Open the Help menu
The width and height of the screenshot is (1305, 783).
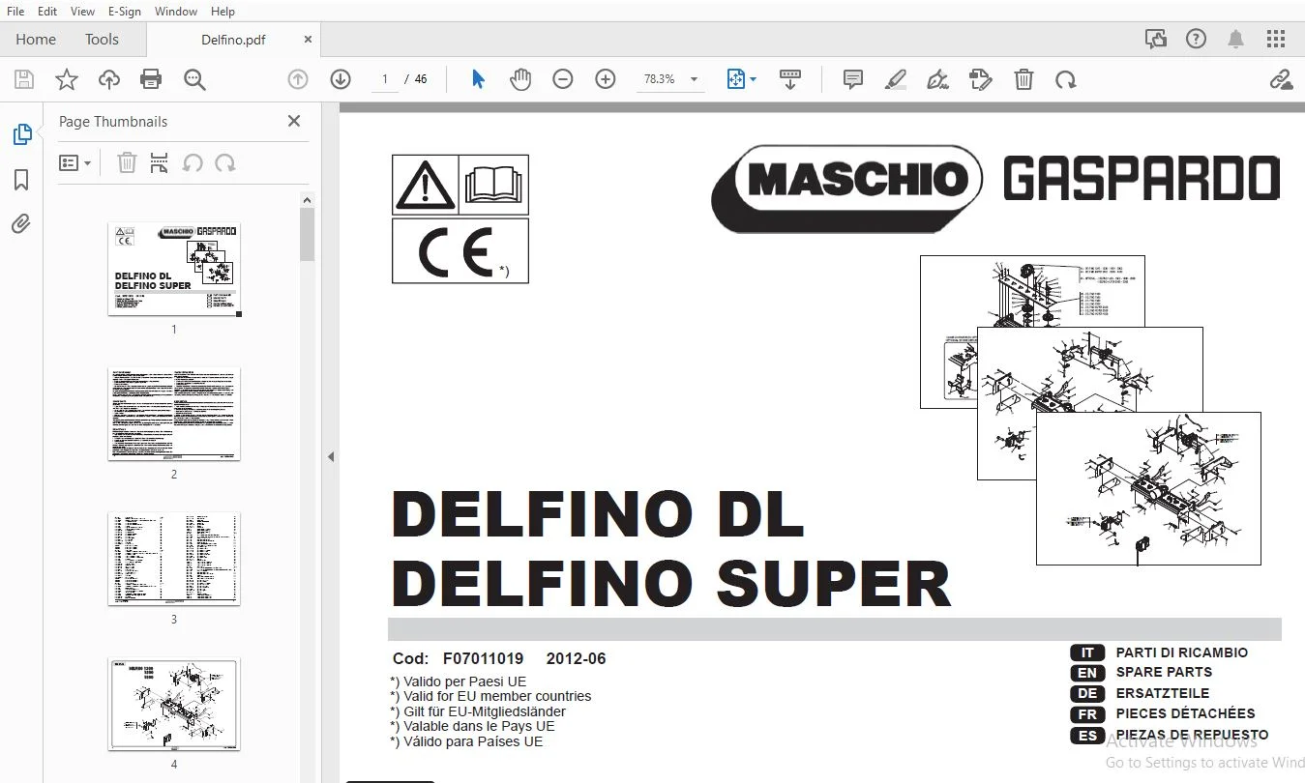[222, 11]
